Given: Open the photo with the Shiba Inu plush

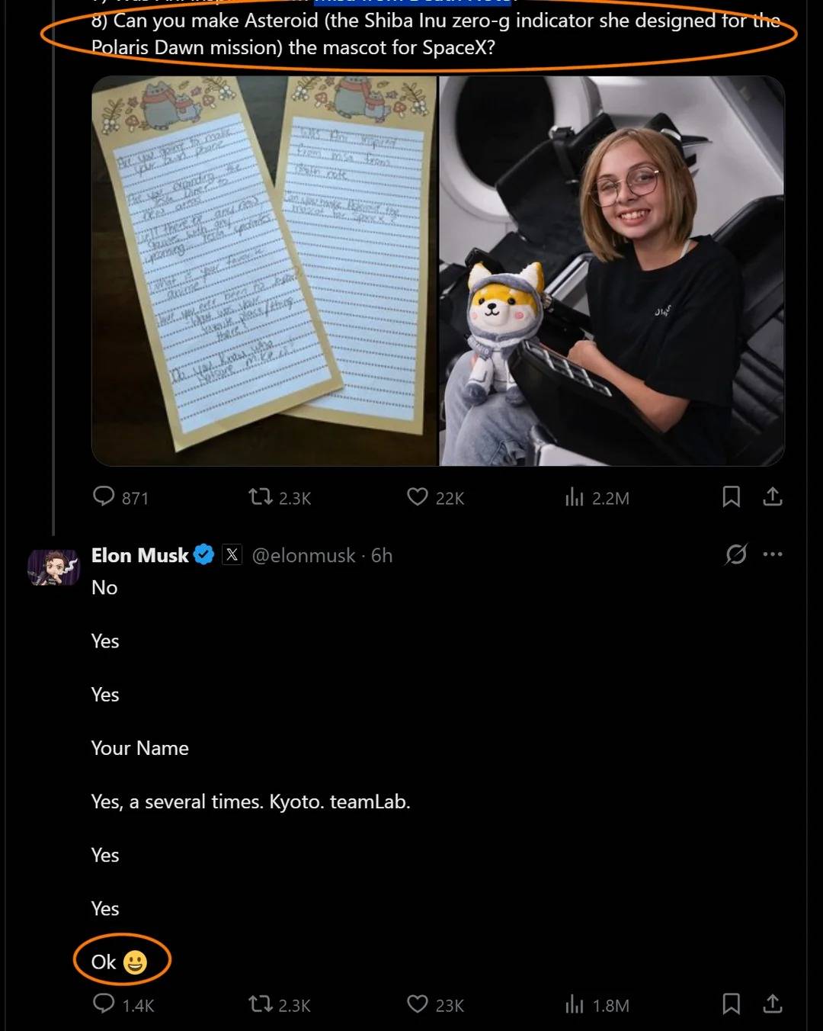Looking at the screenshot, I should click(x=612, y=271).
